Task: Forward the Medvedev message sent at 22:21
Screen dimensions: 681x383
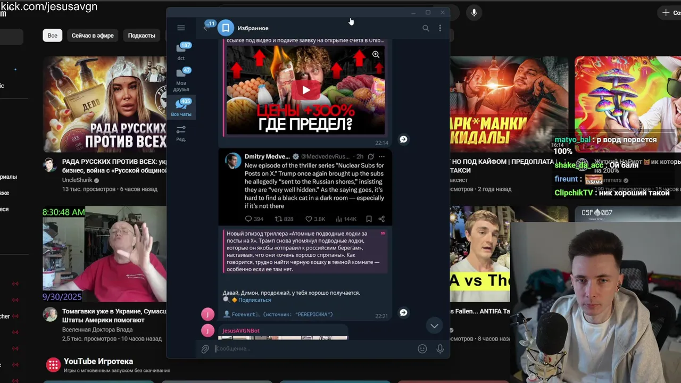Action: tap(403, 313)
